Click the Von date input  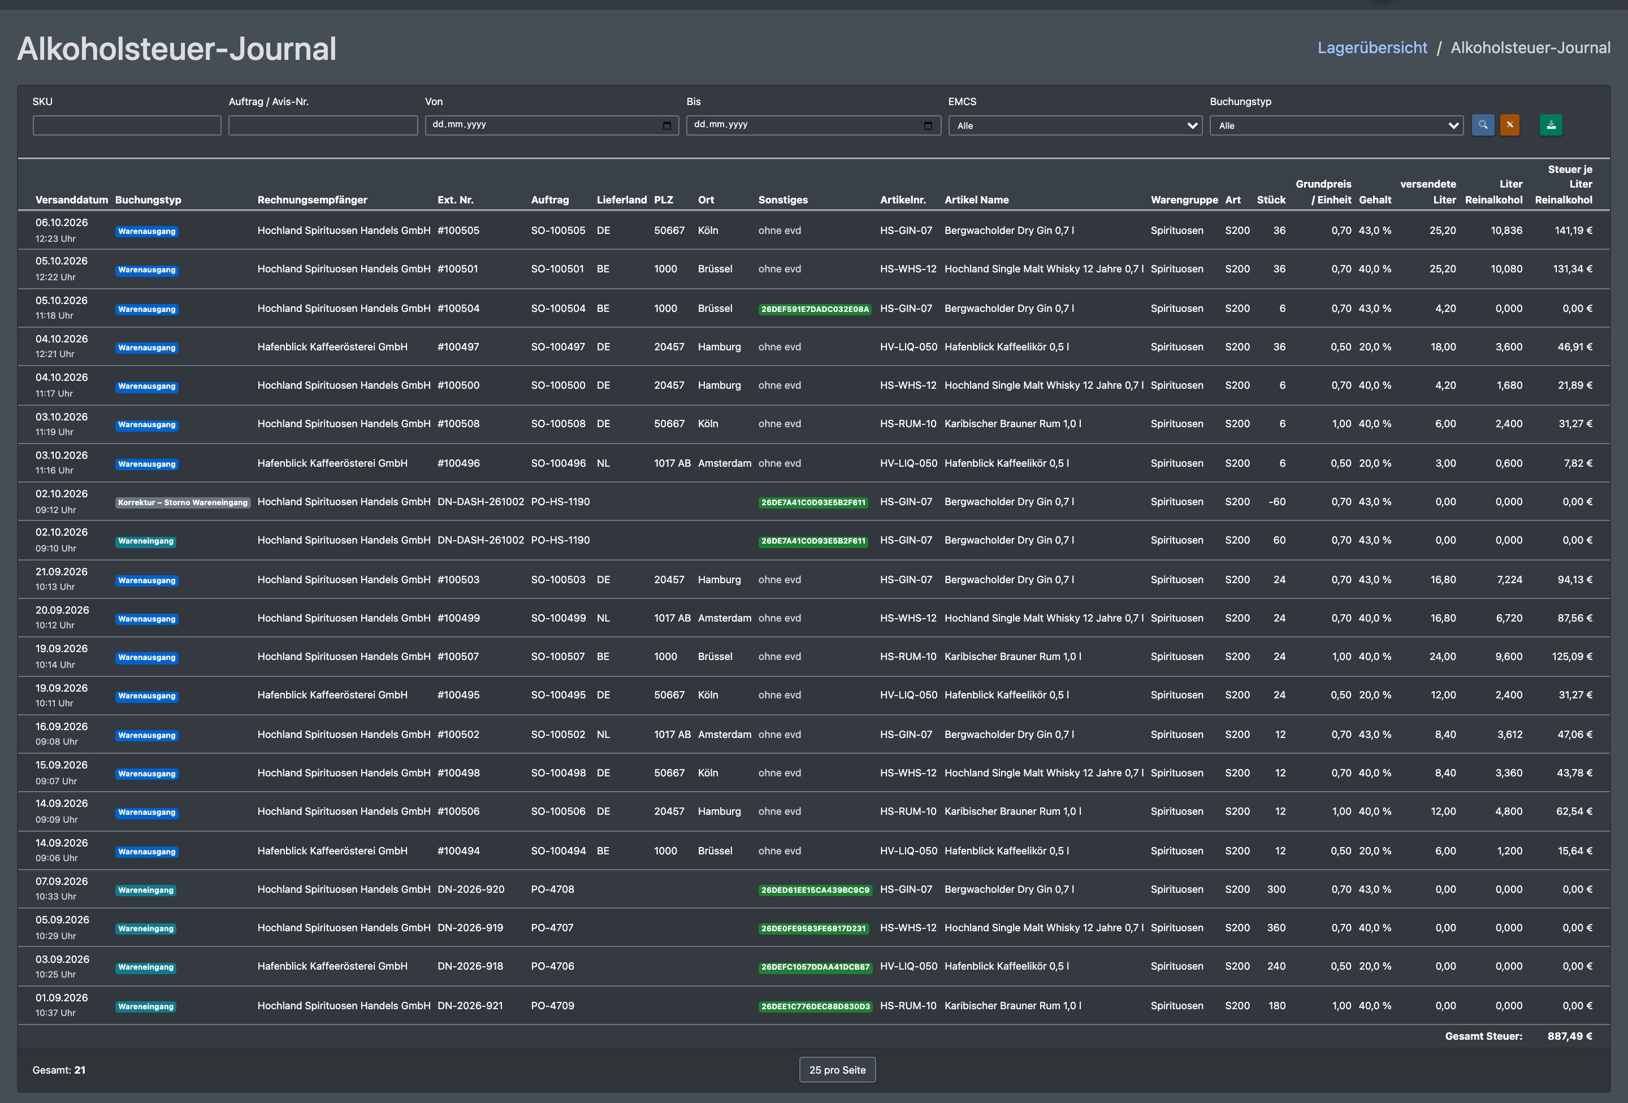552,125
